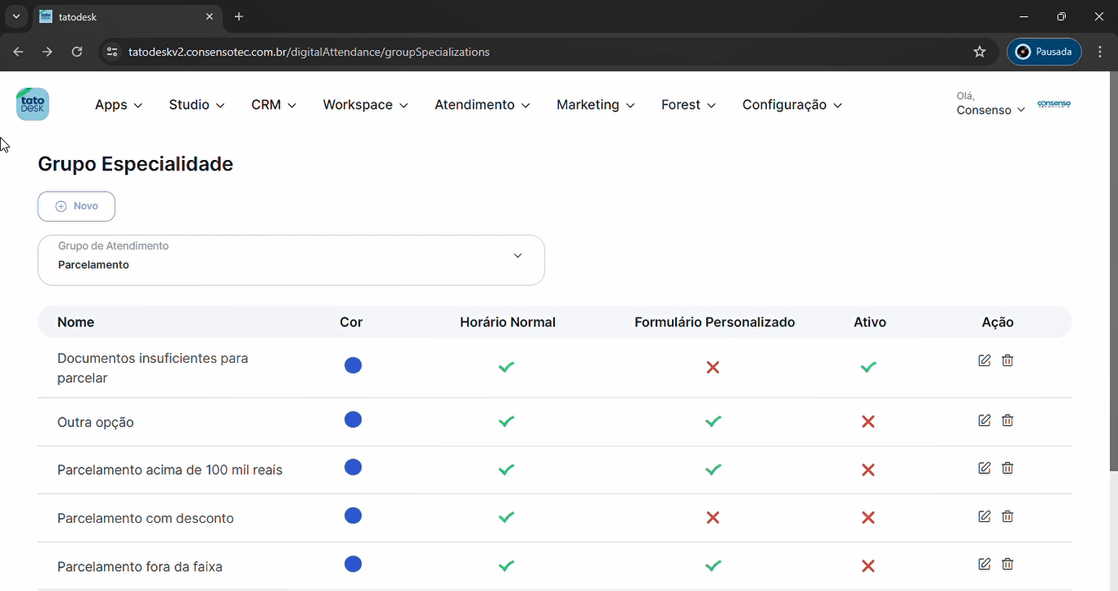
Task: Open the Configuração dropdown menu
Action: point(791,105)
